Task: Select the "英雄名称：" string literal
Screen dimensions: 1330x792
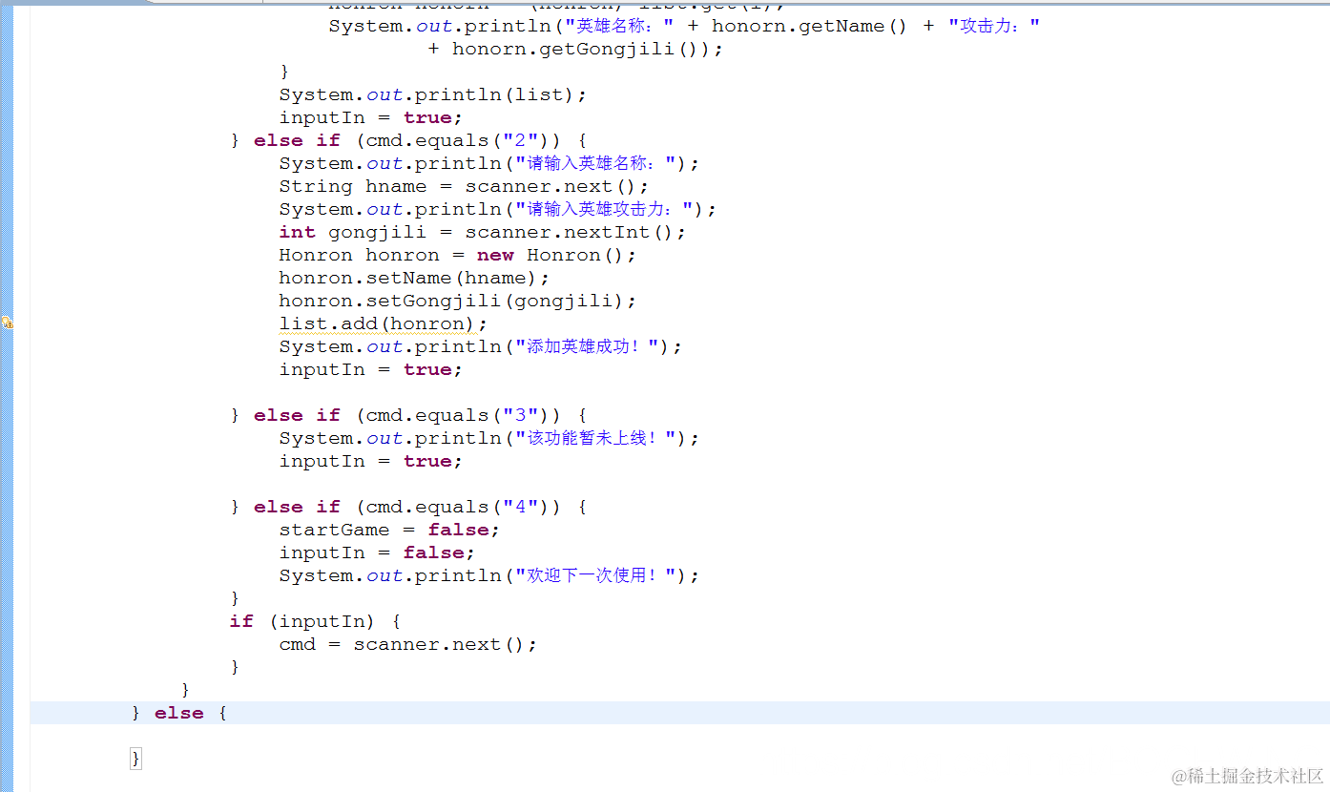Action: point(619,26)
